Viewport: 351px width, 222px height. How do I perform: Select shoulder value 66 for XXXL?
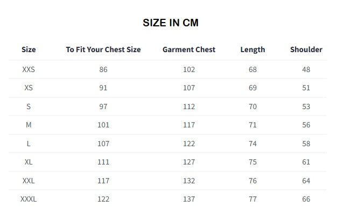pos(306,199)
